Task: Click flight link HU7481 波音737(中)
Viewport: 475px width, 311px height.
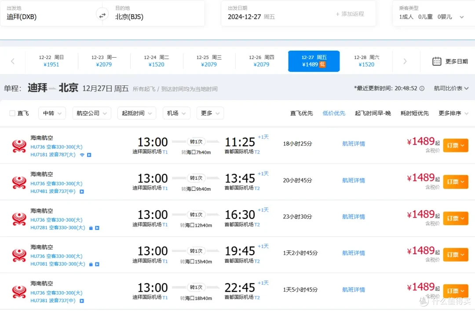Action: pyautogui.click(x=53, y=192)
